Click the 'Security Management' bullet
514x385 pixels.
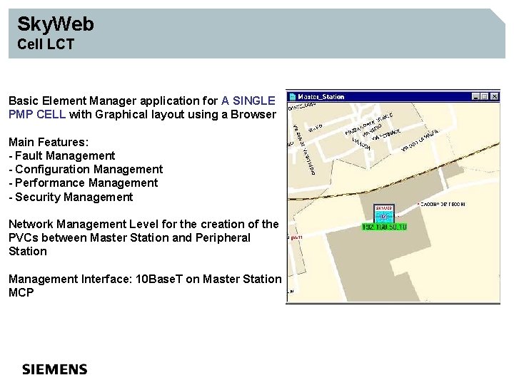(x=71, y=197)
